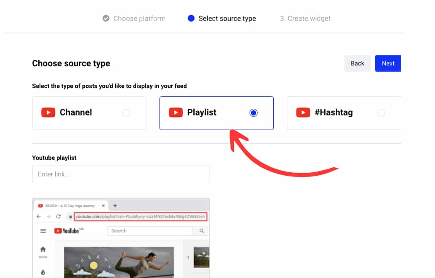435x278 pixels.
Task: Select the Channel radio button
Action: point(126,113)
